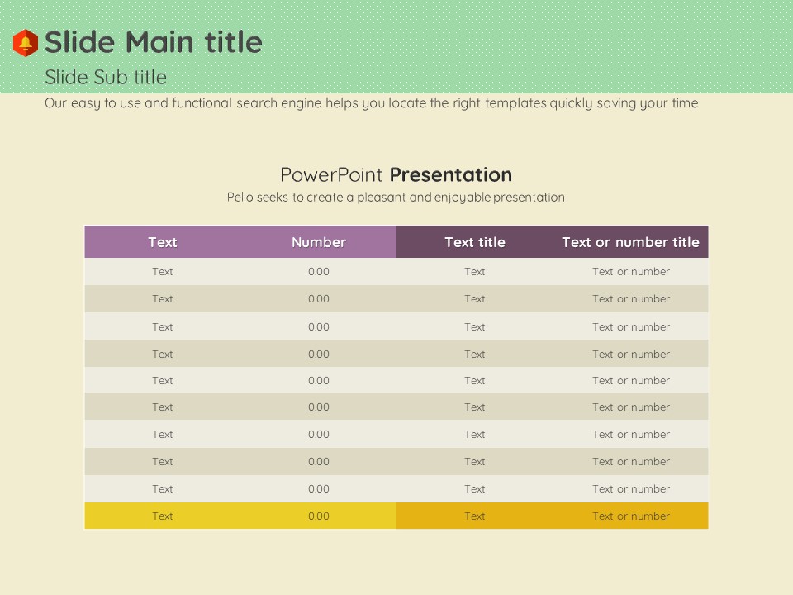Click the 'Pello seeks to create' caption
The image size is (793, 595).
tap(396, 198)
